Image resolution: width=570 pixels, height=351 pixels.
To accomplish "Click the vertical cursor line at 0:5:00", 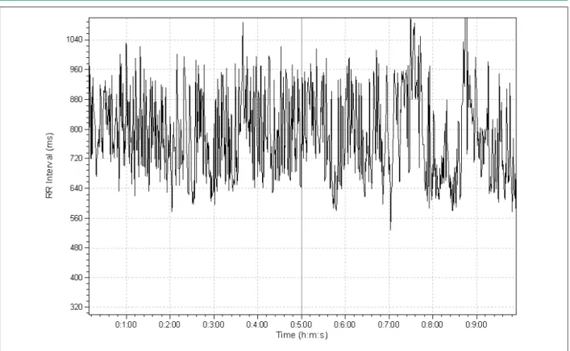I will [302, 166].
